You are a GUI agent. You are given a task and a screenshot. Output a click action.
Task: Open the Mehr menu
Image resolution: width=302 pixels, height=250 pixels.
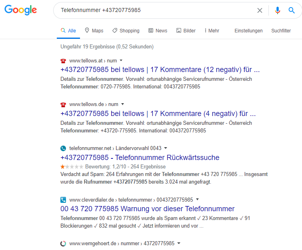(212, 31)
